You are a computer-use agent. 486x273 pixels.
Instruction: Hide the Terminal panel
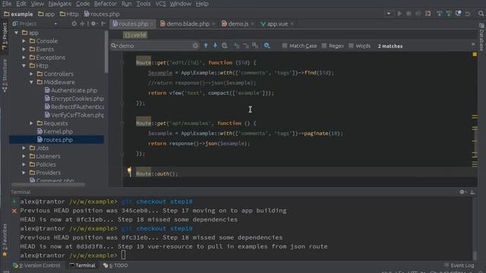point(472,192)
